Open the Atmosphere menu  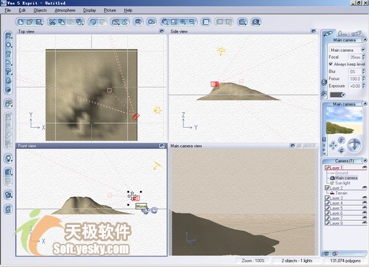coord(65,10)
